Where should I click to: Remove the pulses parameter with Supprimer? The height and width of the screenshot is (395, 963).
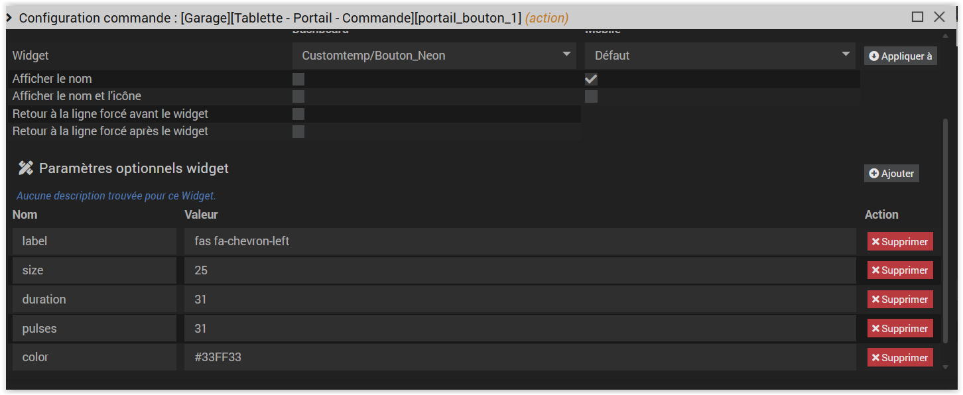coord(899,329)
